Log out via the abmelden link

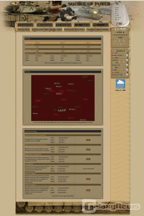click(x=105, y=30)
